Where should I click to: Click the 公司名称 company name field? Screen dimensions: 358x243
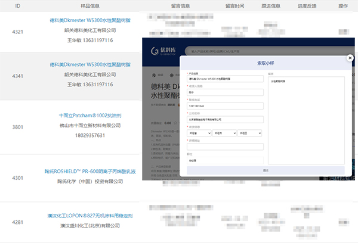(x=225, y=120)
